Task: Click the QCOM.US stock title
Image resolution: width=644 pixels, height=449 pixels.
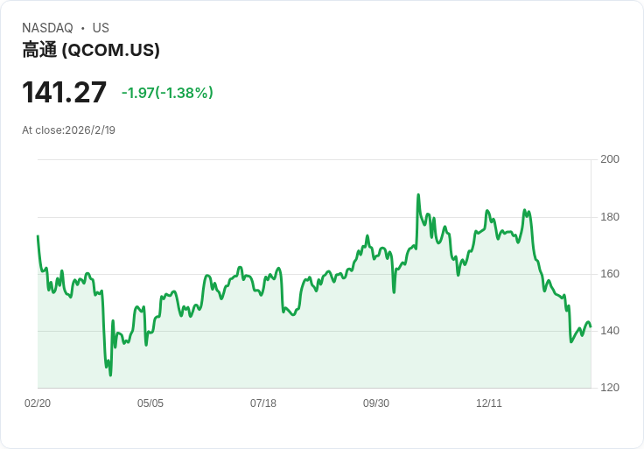Action: (91, 50)
